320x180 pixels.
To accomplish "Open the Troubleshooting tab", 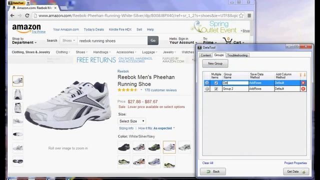I will 237,55.
